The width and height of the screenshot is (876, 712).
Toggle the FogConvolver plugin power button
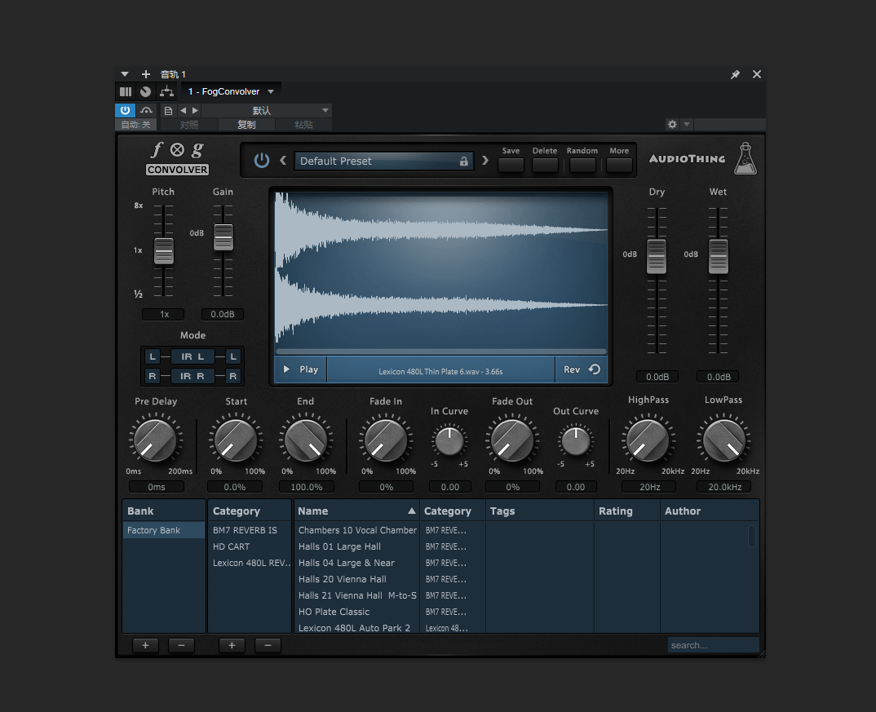[x=262, y=161]
